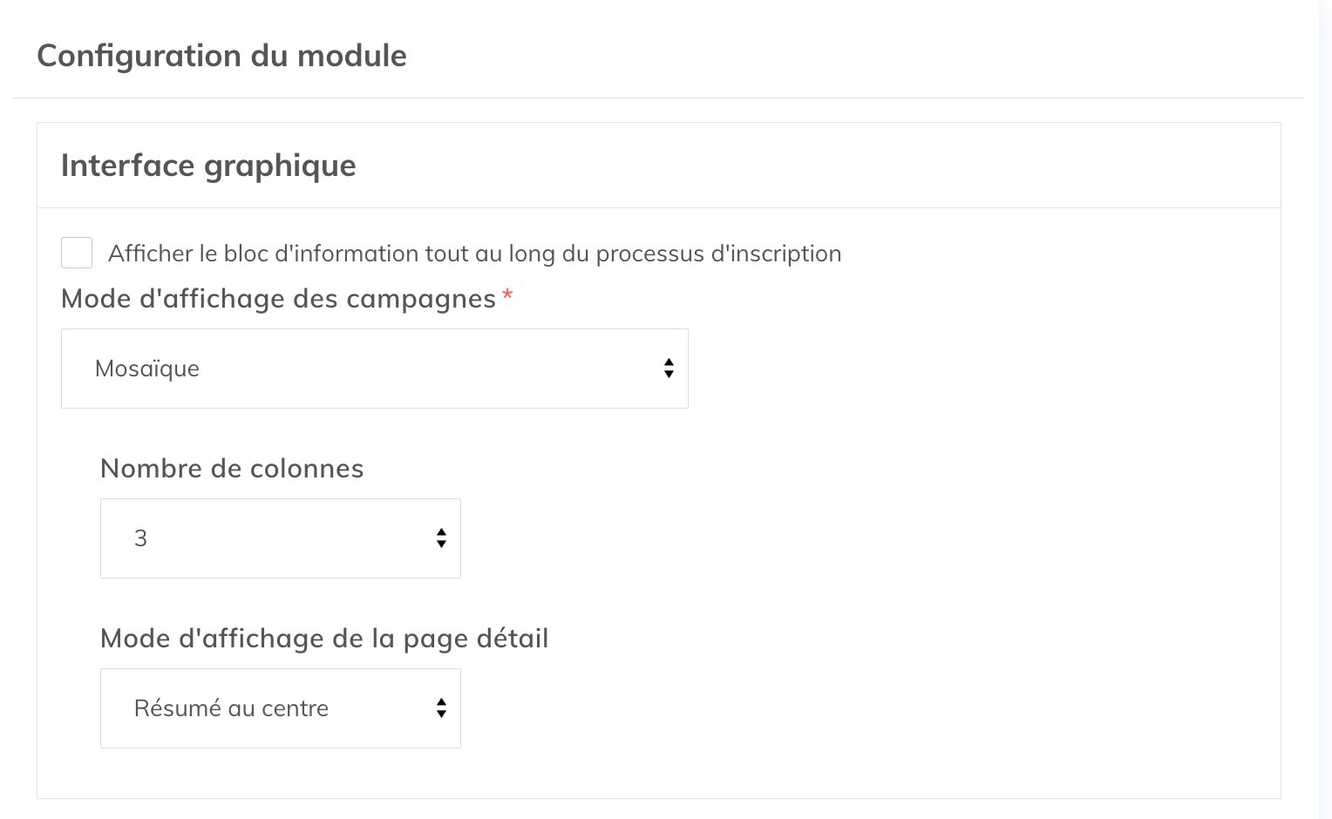Click the stepper arrows beside the value 3

[x=442, y=538]
